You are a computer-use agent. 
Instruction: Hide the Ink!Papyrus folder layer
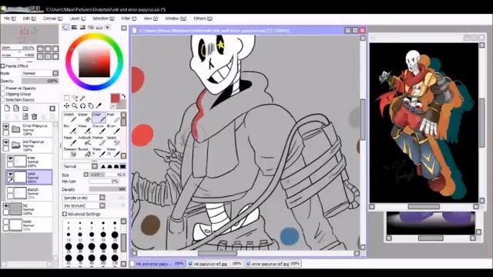(x=6, y=142)
